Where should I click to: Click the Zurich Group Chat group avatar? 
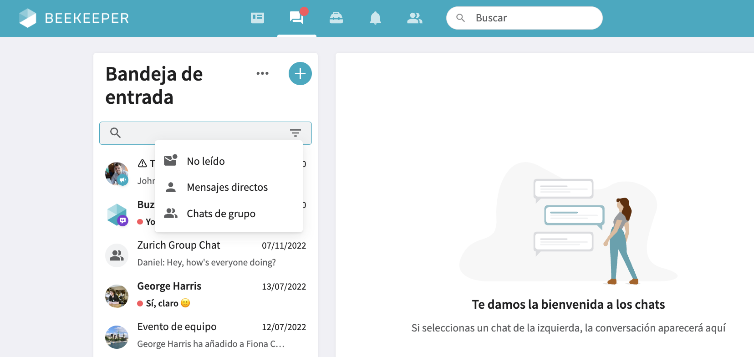[x=117, y=255]
